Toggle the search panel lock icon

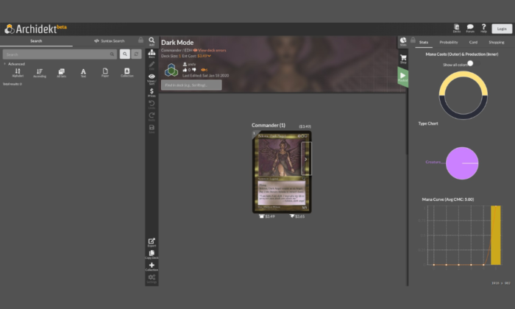coord(141,40)
